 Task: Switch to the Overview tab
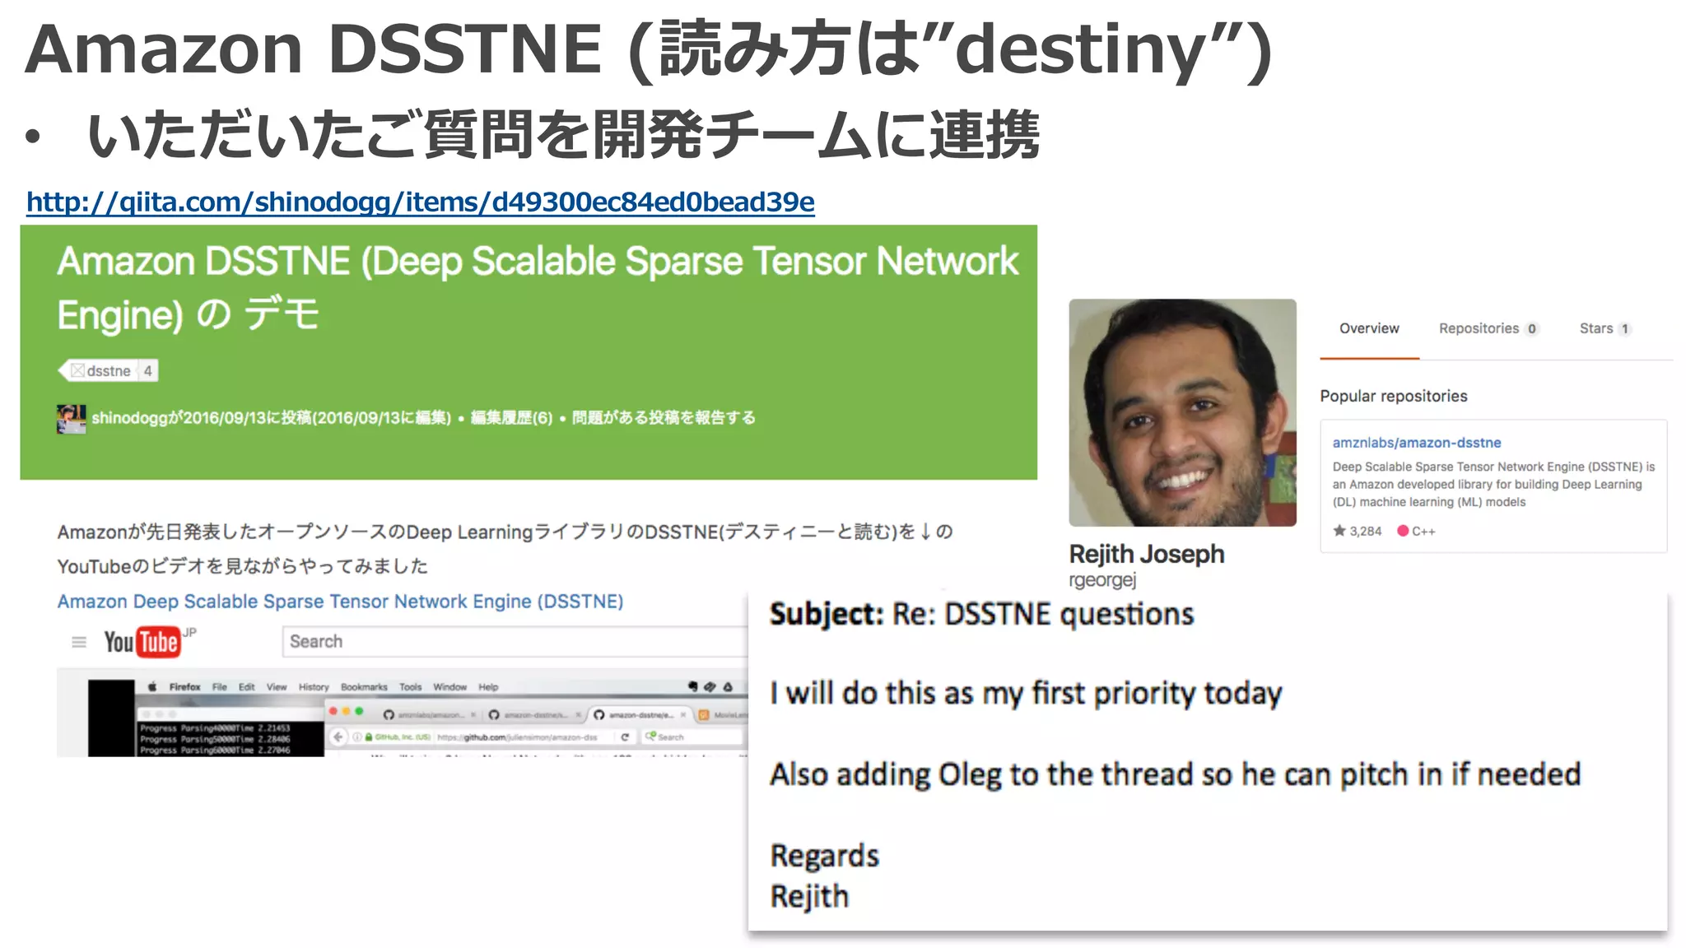click(1368, 328)
